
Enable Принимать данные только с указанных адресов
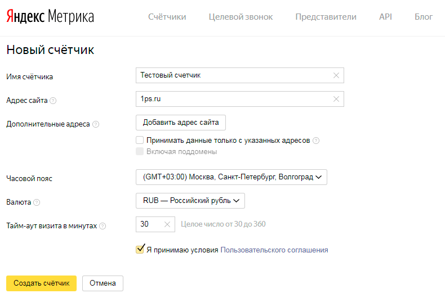click(x=140, y=140)
